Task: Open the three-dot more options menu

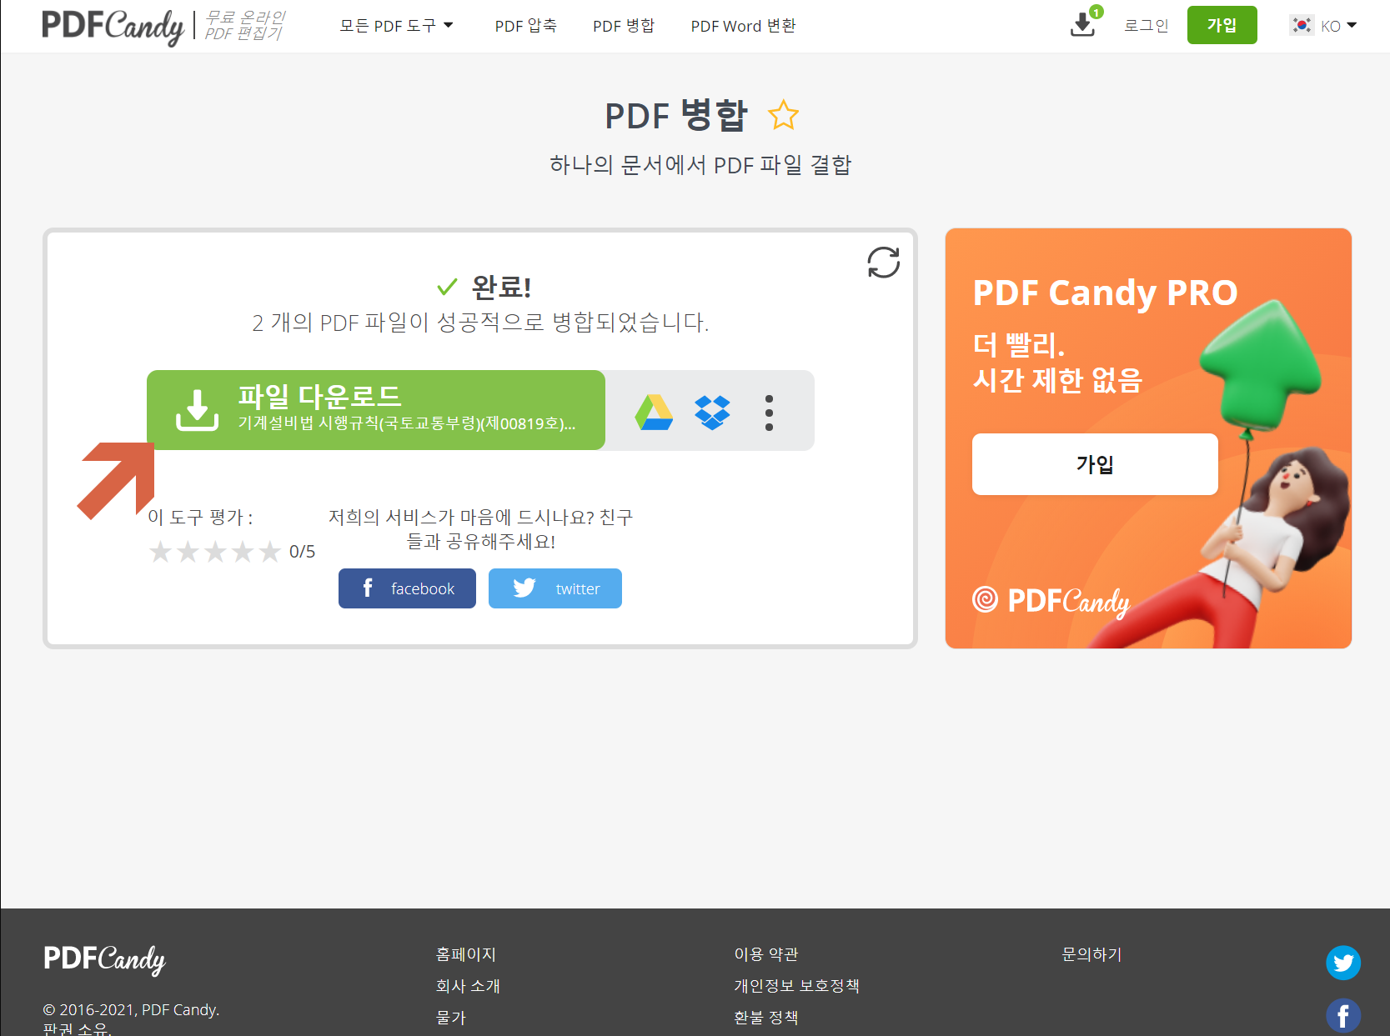Action: click(769, 411)
